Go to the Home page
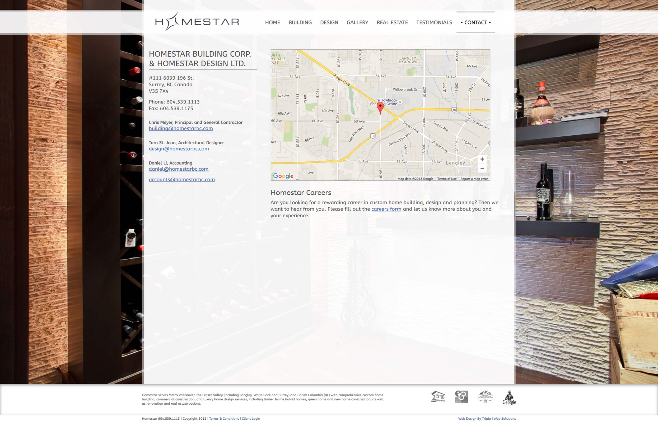Image resolution: width=658 pixels, height=422 pixels. point(273,22)
